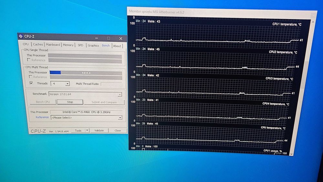Toggle the Threads checkbox
Viewport: 323px width, 182px height.
(x=31, y=83)
